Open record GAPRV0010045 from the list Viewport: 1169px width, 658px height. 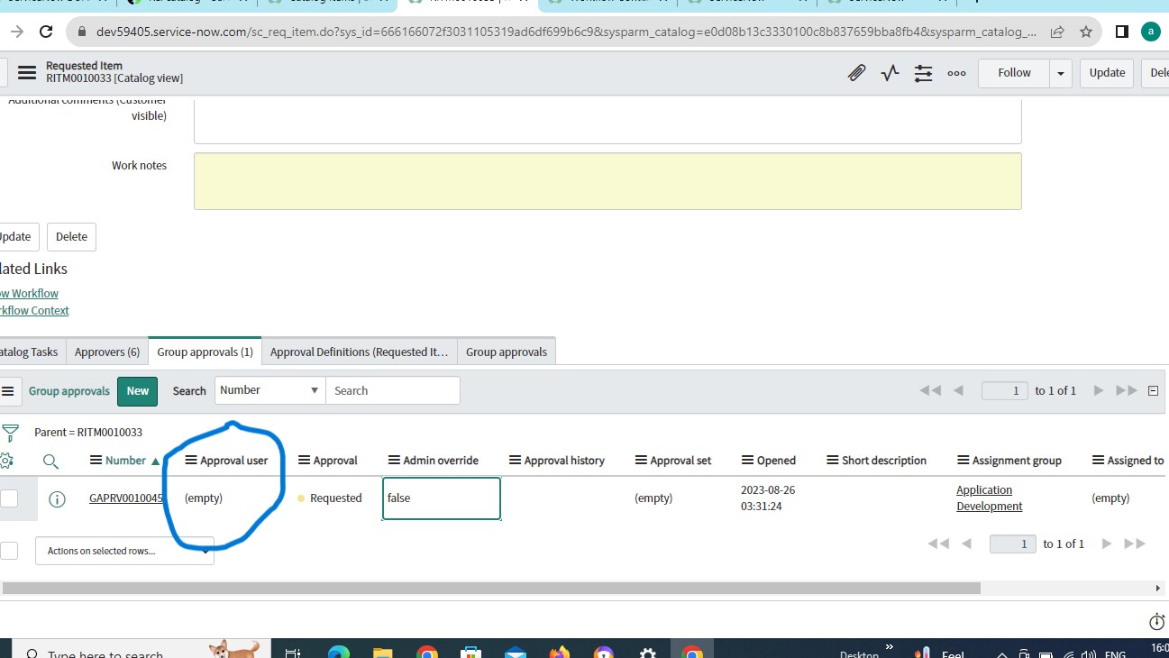[123, 498]
